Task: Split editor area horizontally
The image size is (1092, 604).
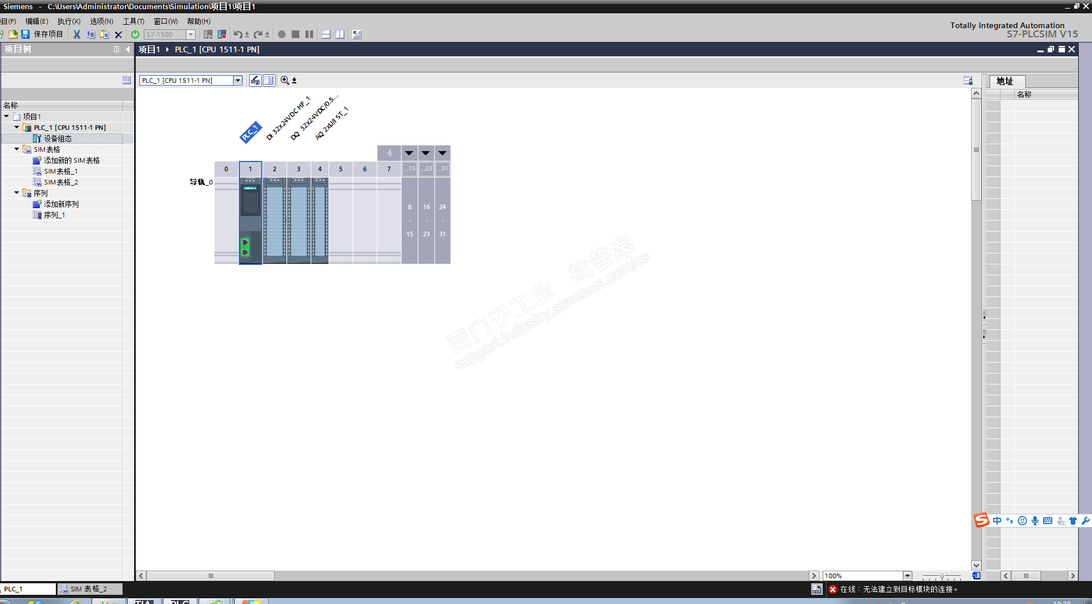Action: pos(326,34)
